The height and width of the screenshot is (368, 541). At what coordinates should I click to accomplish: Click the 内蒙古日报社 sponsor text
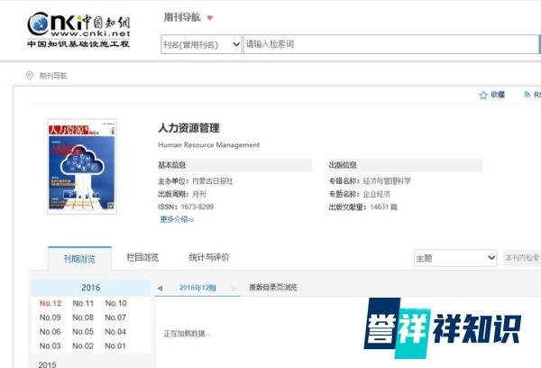click(213, 181)
